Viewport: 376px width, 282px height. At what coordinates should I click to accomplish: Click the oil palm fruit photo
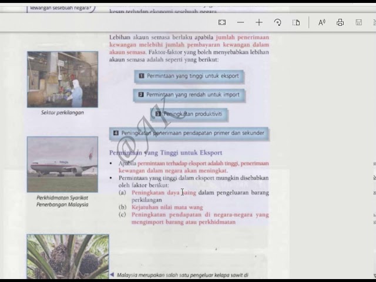click(x=68, y=256)
